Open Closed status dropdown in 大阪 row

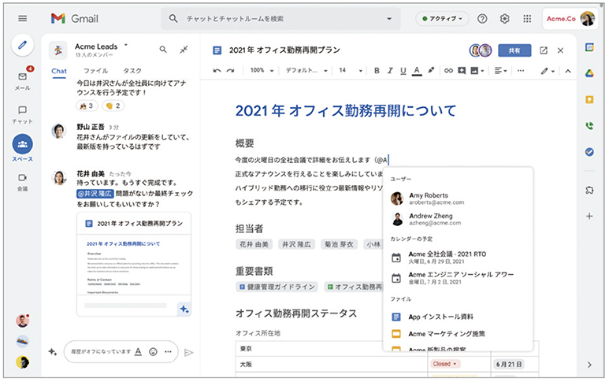click(x=445, y=364)
